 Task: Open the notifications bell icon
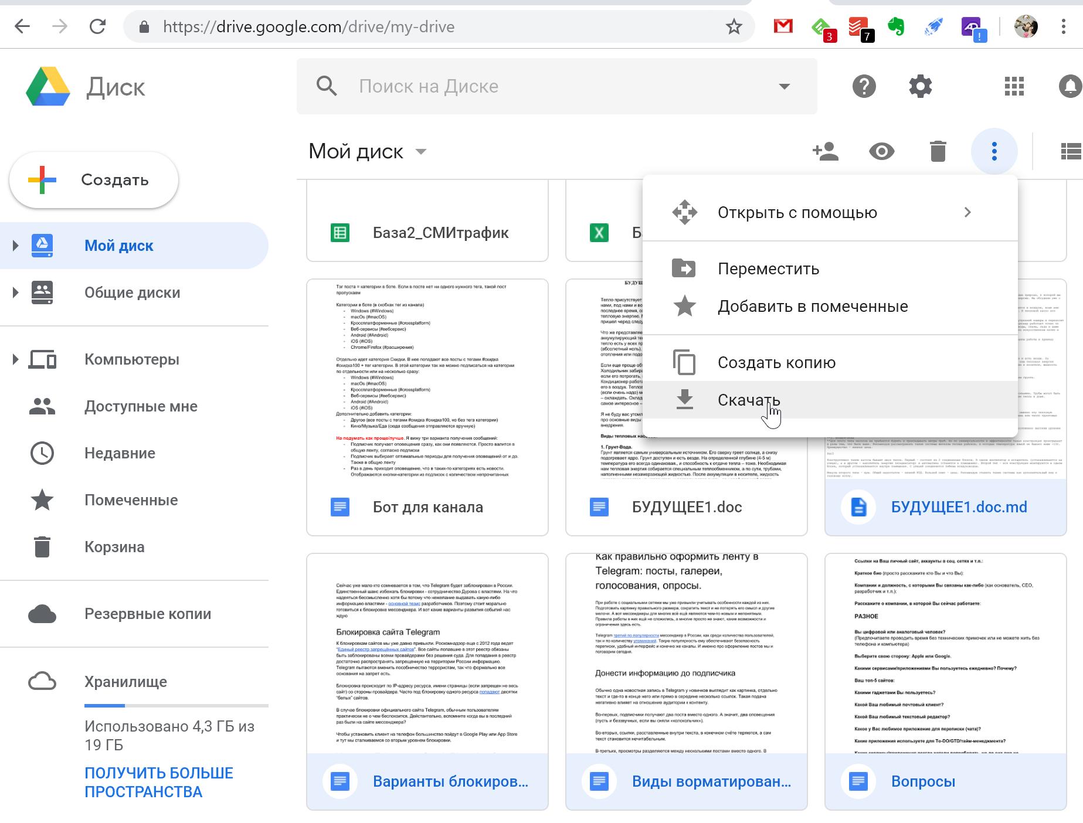point(1070,86)
